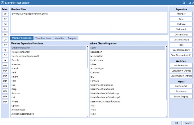Select the UserInReadWriteDataGroup2 property

128,97
